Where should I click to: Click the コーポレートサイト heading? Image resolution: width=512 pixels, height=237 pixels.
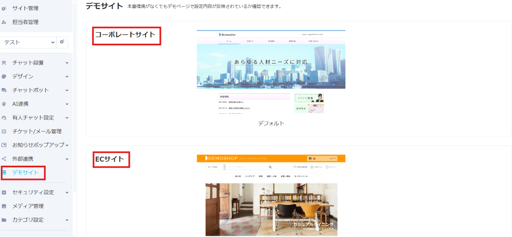125,35
